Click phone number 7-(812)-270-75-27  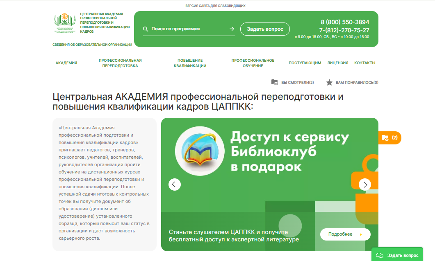click(x=344, y=30)
